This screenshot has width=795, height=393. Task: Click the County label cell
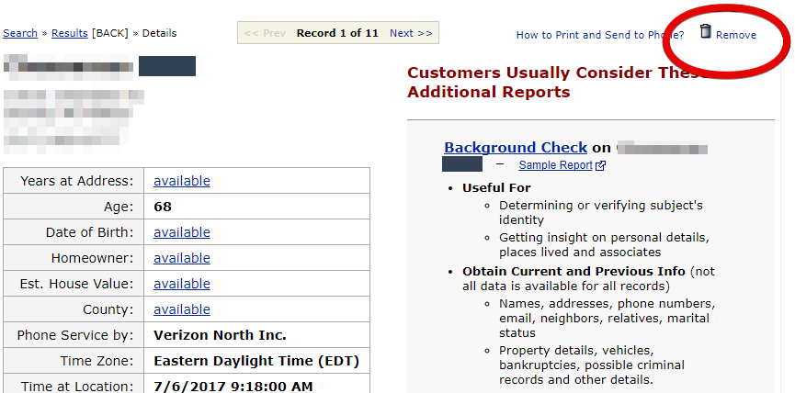pyautogui.click(x=74, y=309)
